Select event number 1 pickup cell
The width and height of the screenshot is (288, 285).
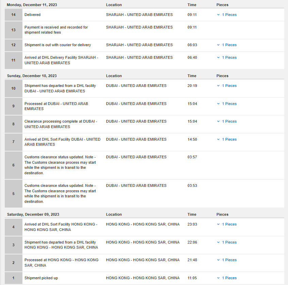click(x=14, y=278)
